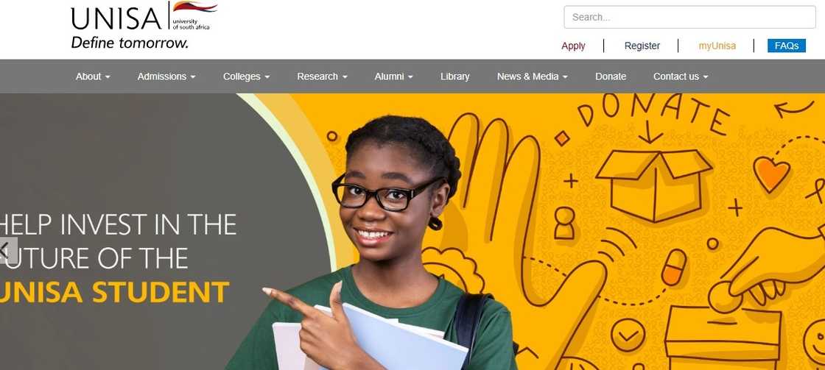Click the UNISA logo in the header
The height and width of the screenshot is (370, 825).
pyautogui.click(x=144, y=25)
